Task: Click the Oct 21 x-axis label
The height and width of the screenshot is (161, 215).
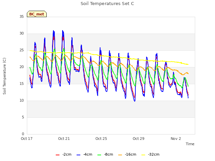Action: pyautogui.click(x=64, y=139)
